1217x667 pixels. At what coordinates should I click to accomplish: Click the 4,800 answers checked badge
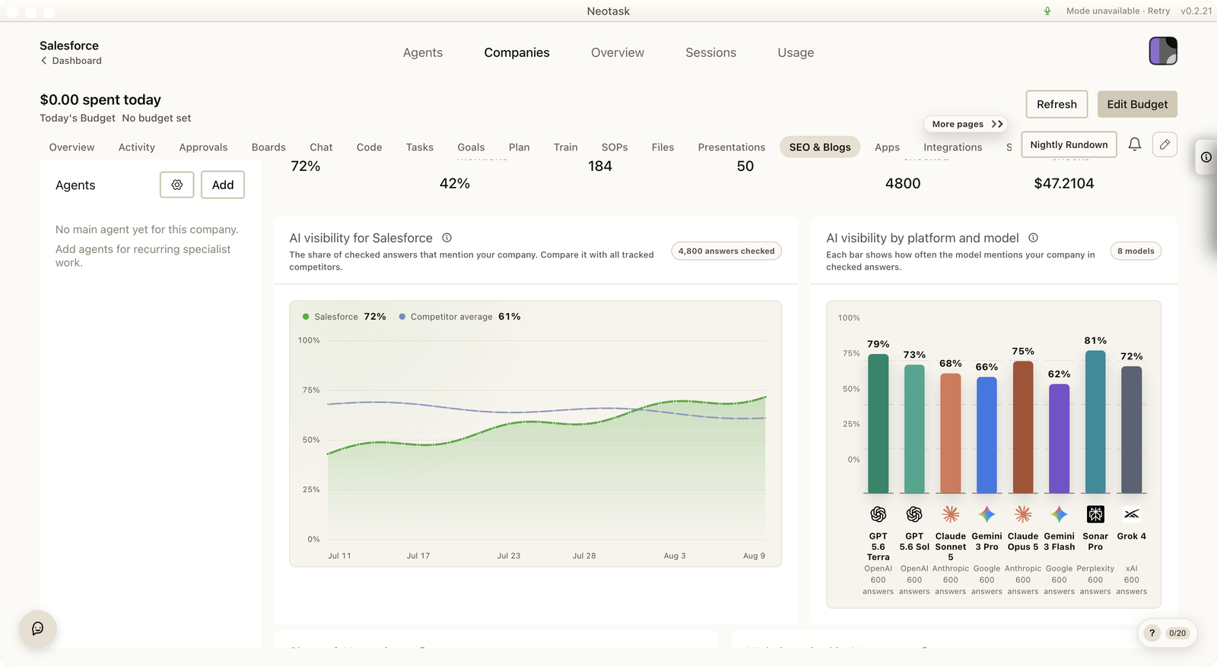click(x=726, y=251)
